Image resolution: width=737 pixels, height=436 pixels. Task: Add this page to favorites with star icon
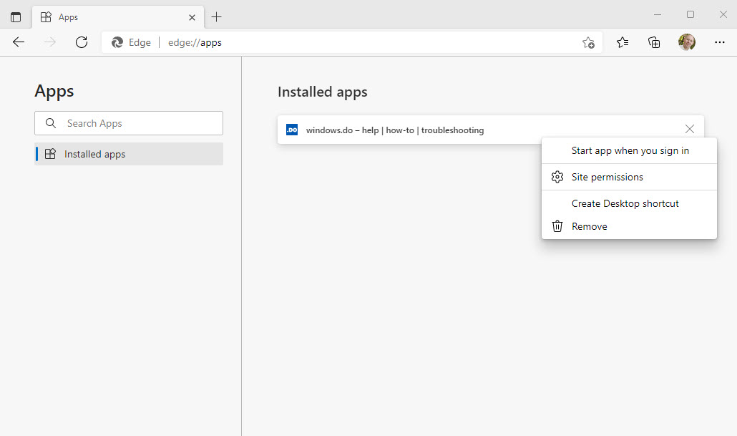[588, 43]
